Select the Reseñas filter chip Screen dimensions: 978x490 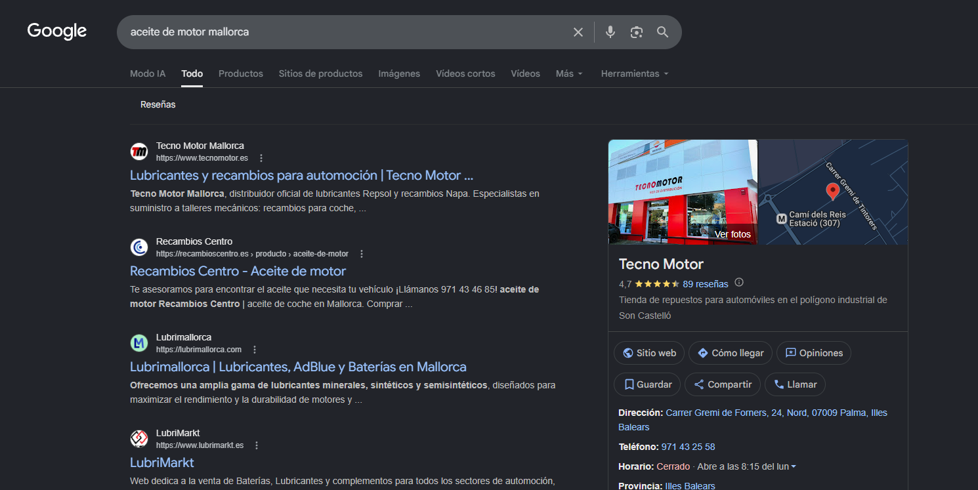(x=158, y=104)
